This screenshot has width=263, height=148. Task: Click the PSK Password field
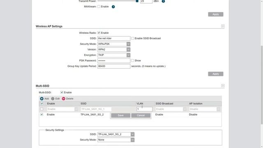(114, 60)
